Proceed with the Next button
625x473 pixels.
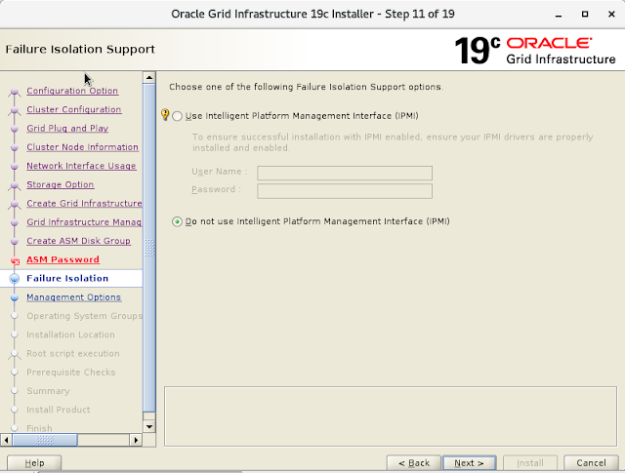point(469,463)
